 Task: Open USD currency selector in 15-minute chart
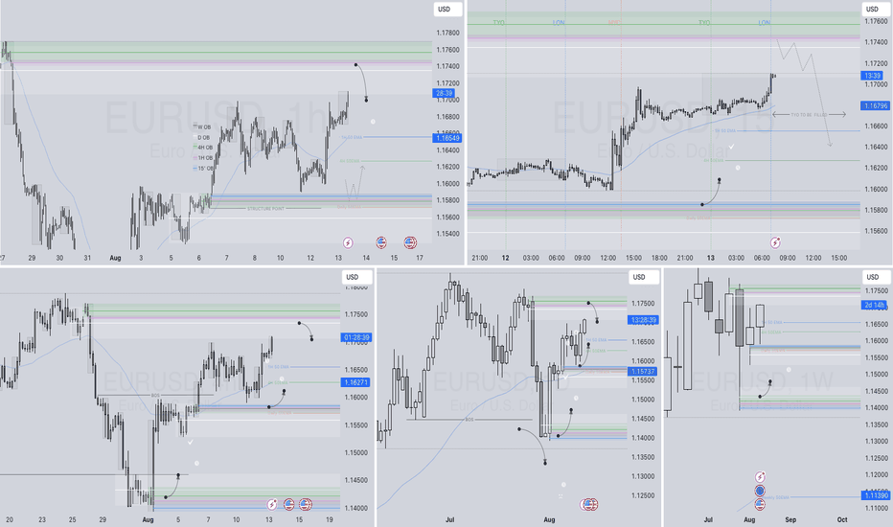(x=876, y=10)
